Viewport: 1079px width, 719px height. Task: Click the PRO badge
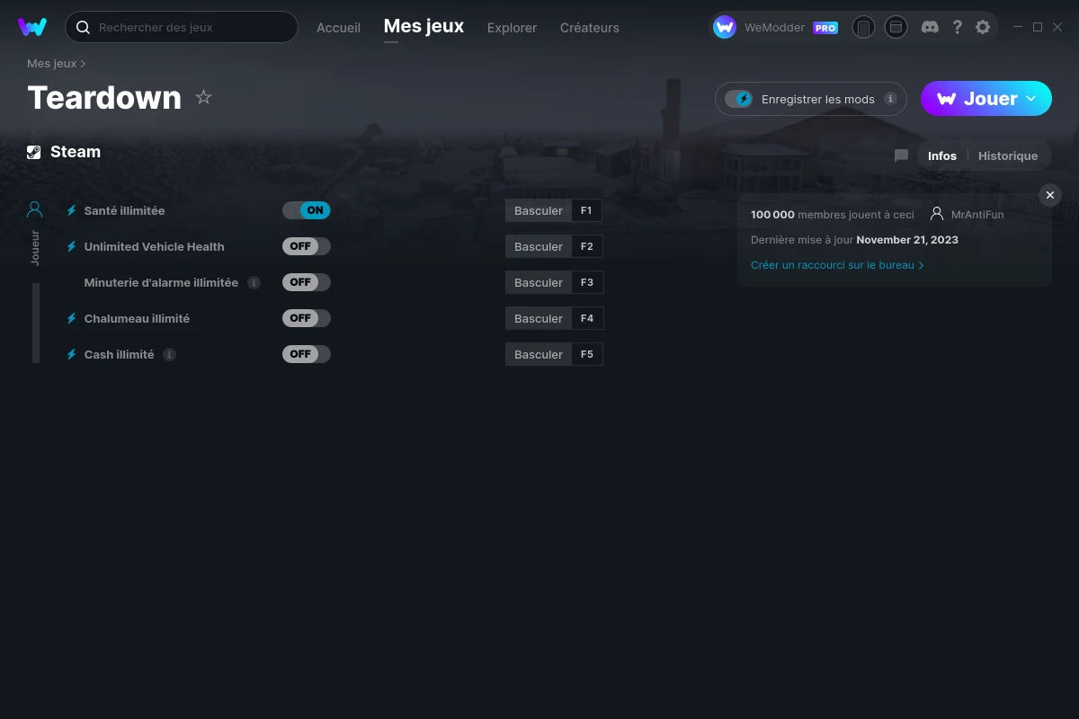pos(825,28)
